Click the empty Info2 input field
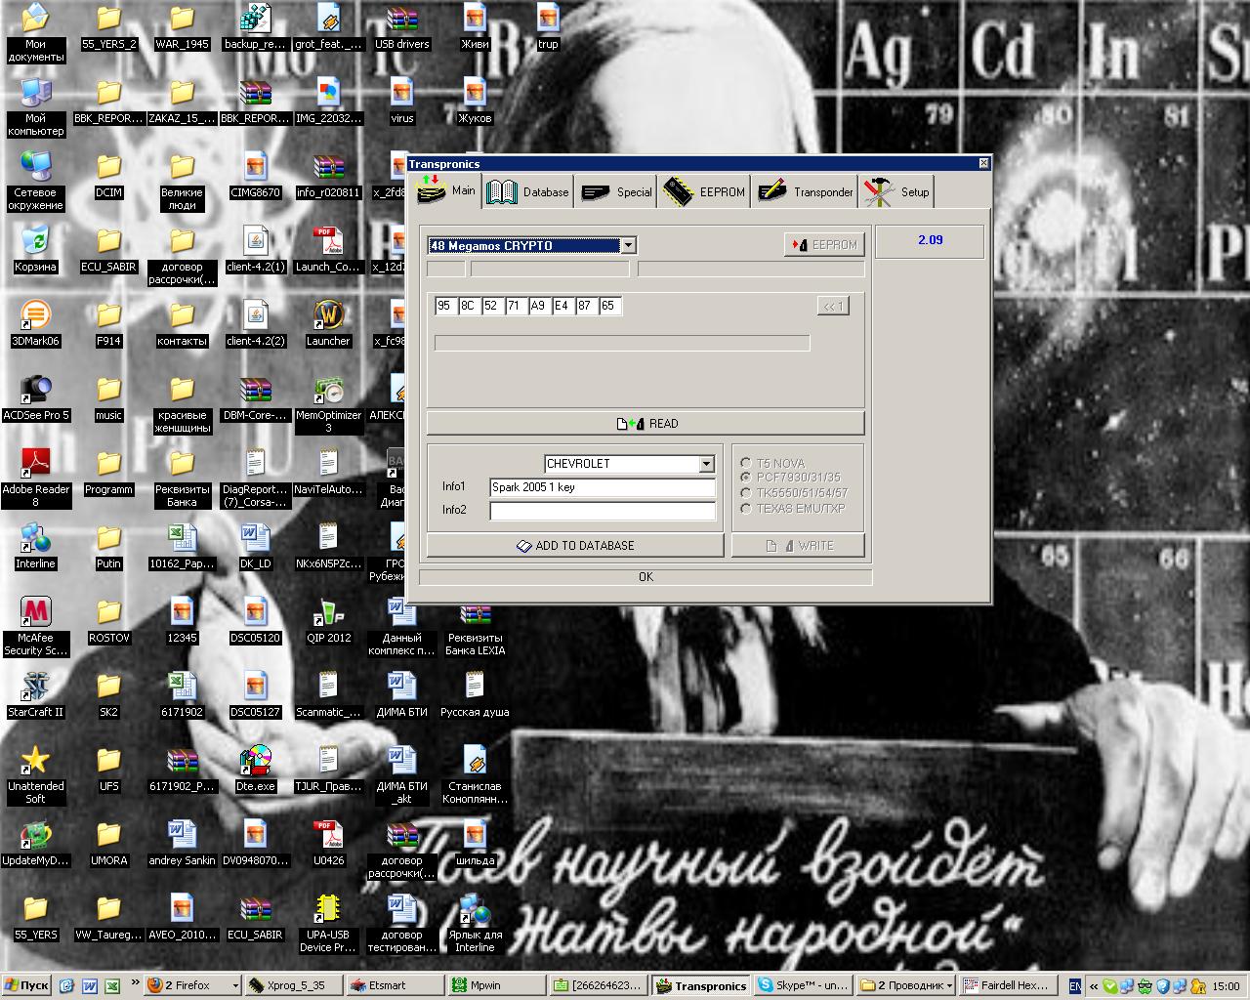 [603, 511]
